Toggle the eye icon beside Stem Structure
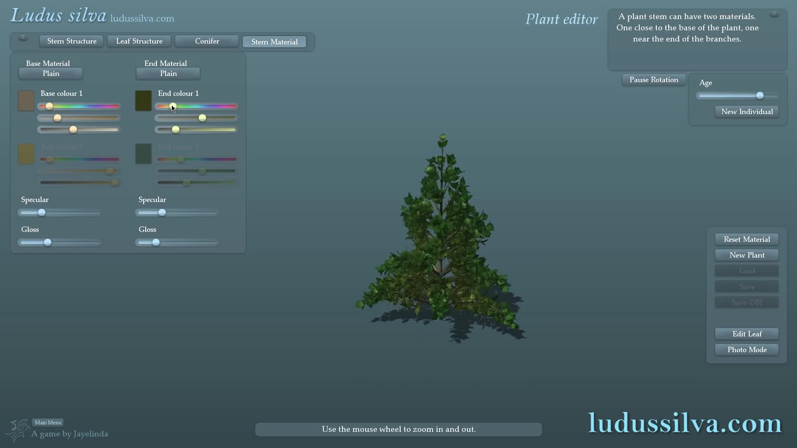The height and width of the screenshot is (448, 797). (23, 38)
